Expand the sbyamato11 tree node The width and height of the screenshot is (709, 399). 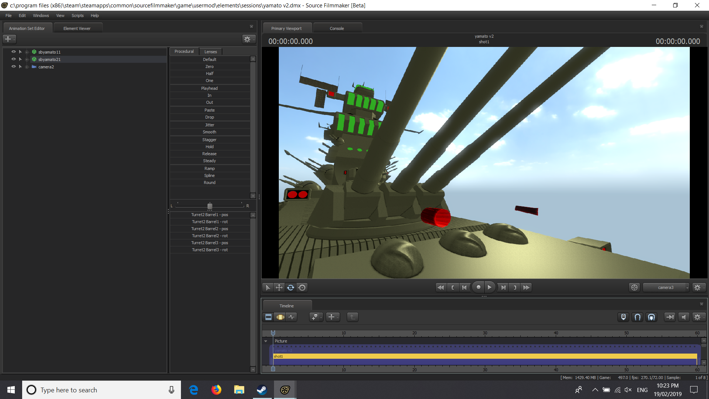tap(27, 52)
